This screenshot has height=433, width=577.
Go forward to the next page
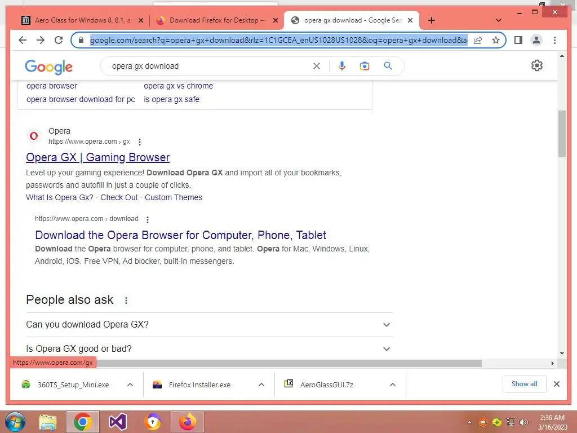coord(41,40)
